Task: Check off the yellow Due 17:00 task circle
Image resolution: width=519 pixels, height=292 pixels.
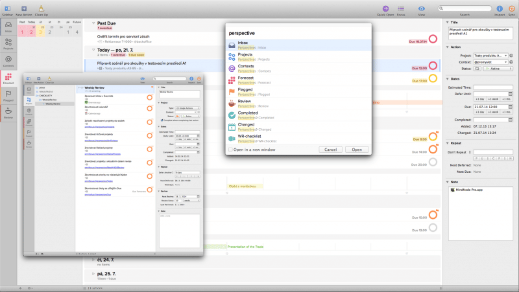Action: 433,80
